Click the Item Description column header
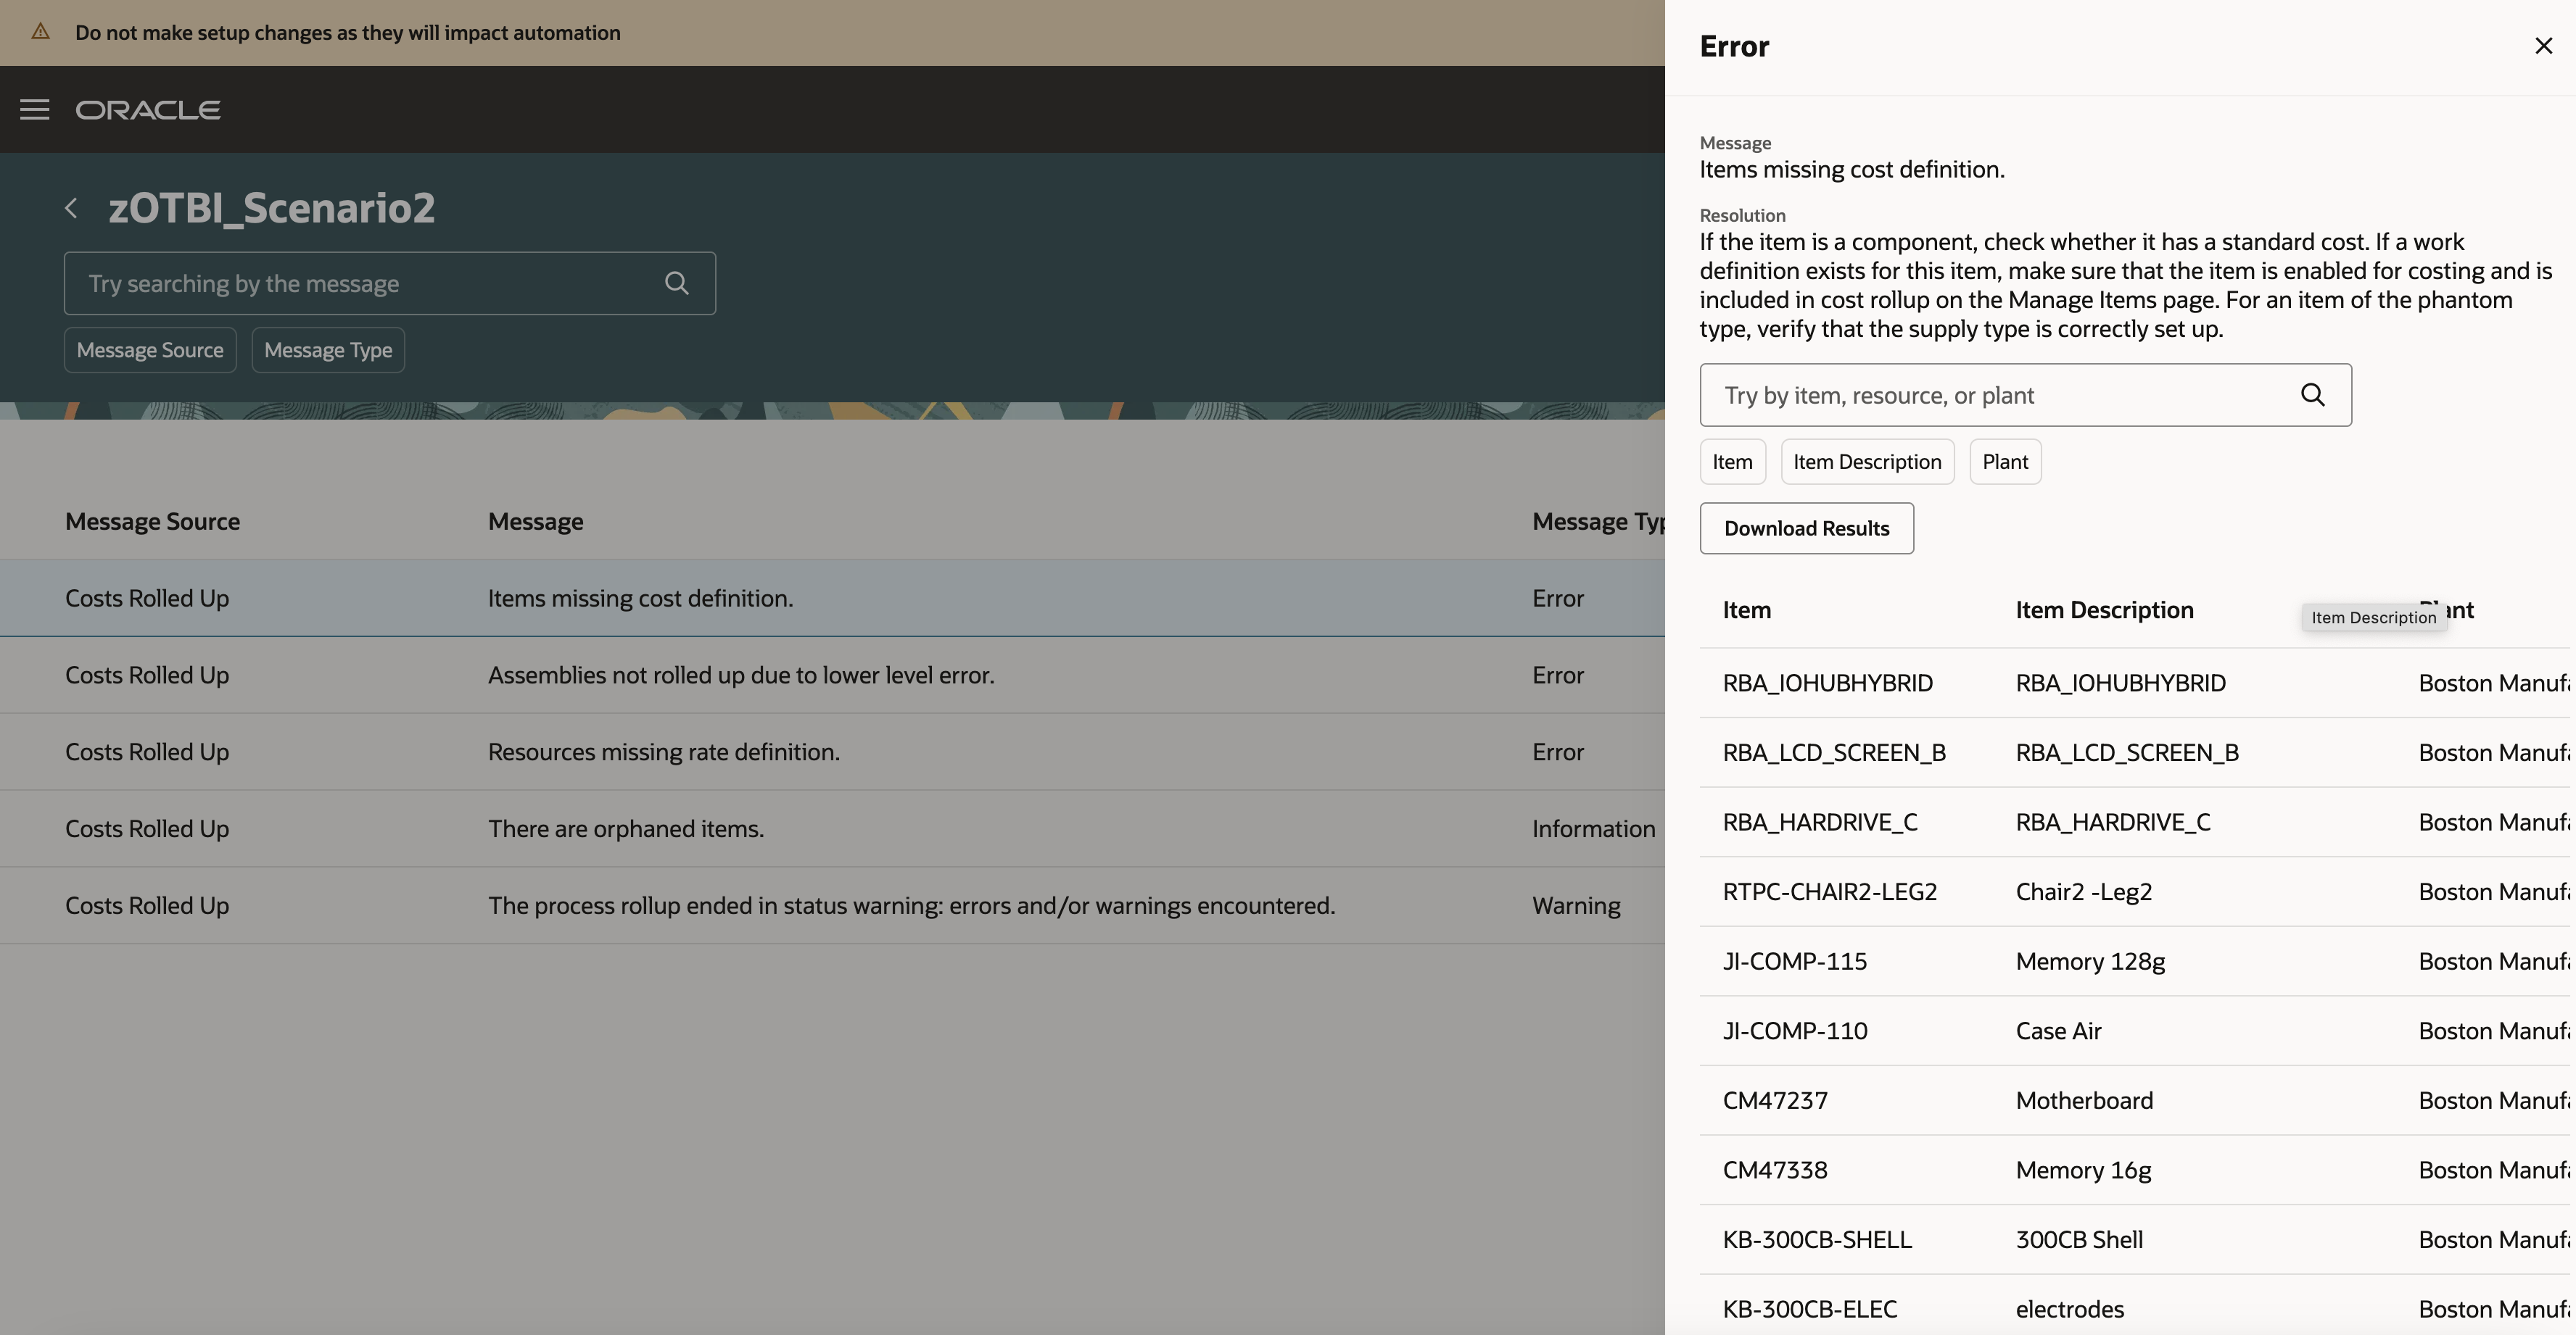Screen dimensions: 2576x1335 pyautogui.click(x=2104, y=610)
